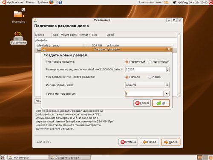
Task: Click the show desktop icon in bottom panel
Action: coord(3,157)
